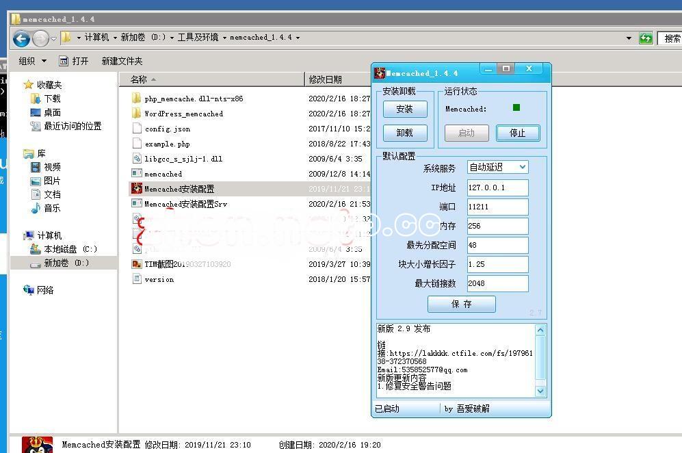Image resolution: width=682 pixels, height=453 pixels.
Task: Click the Explorer back navigation arrow
Action: tap(22, 39)
